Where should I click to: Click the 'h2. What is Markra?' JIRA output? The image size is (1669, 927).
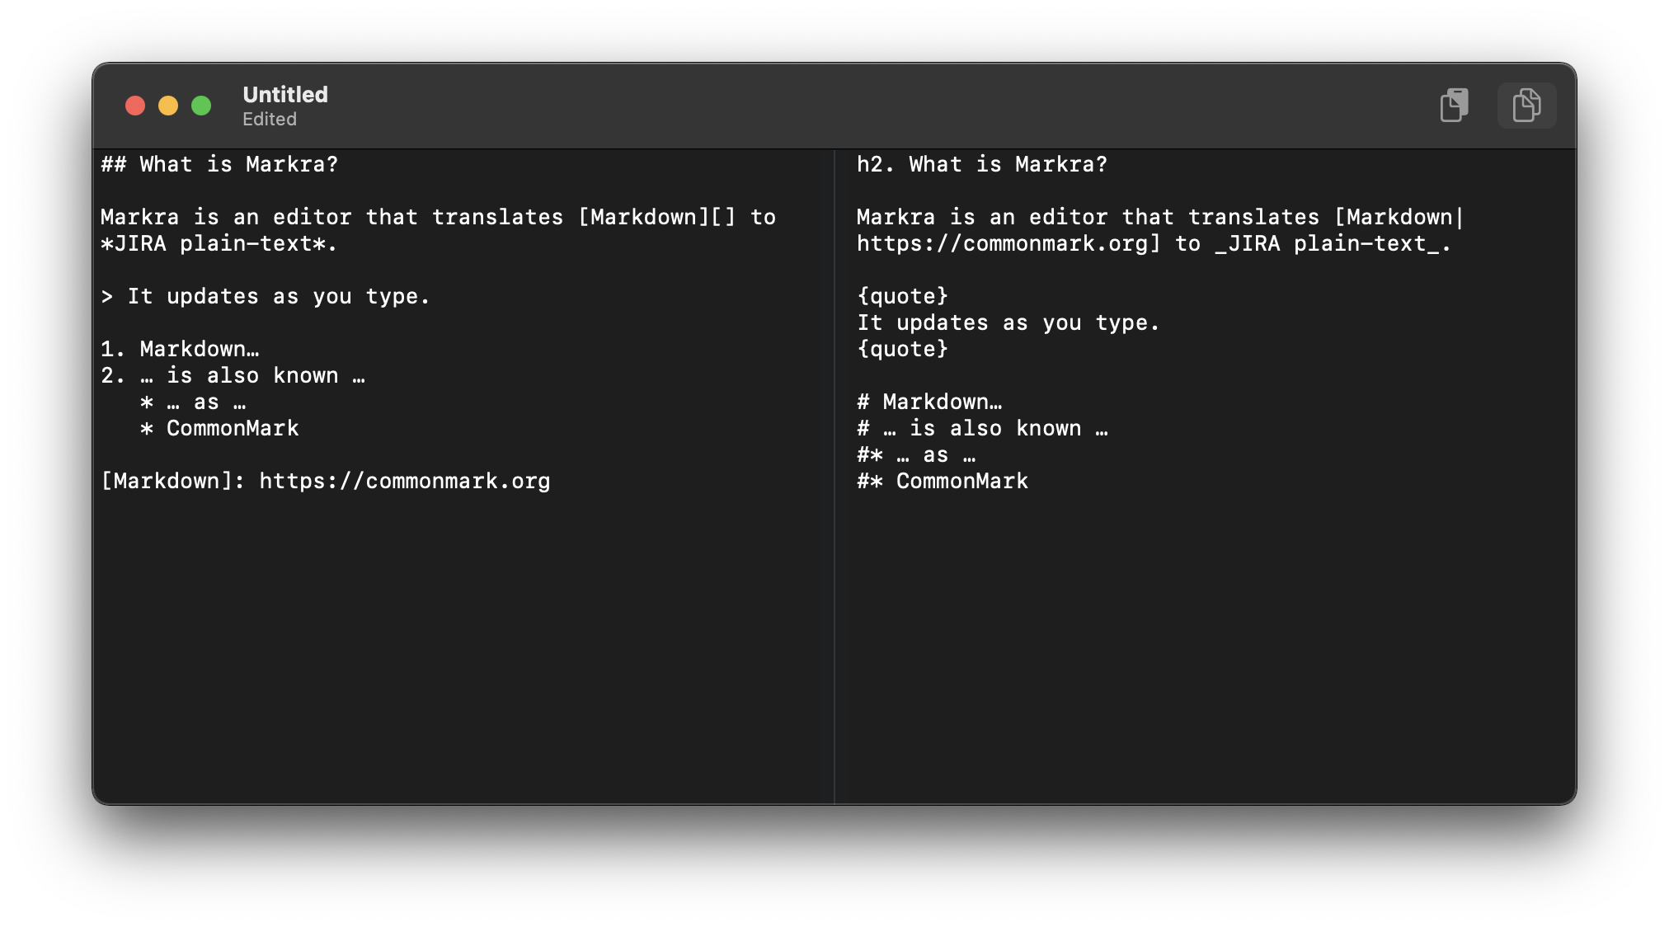click(982, 164)
